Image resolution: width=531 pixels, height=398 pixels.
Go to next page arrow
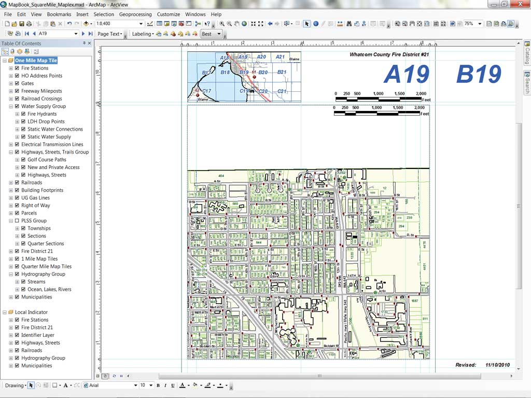pos(83,34)
